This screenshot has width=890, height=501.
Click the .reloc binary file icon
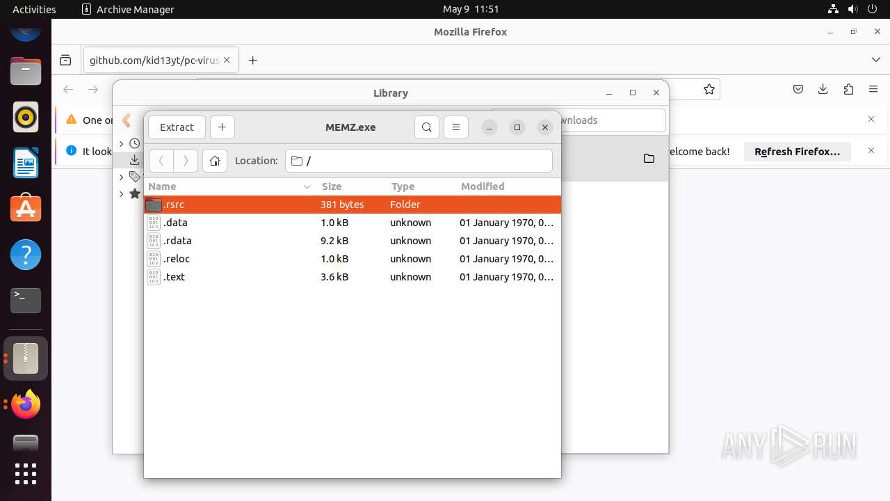[x=154, y=259]
